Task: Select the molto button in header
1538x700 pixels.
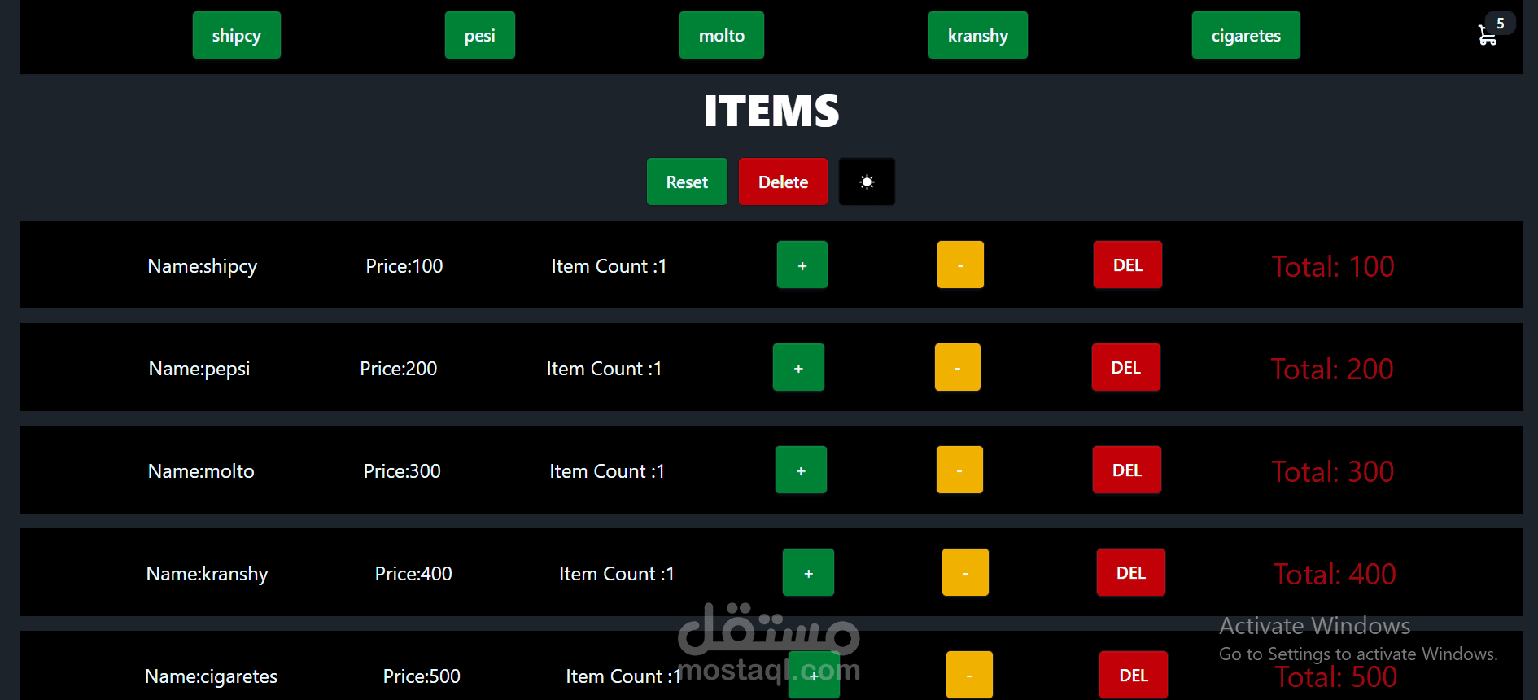Action: 722,35
